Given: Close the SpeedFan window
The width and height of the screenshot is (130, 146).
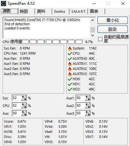Looking at the screenshot, I should (x=123, y=4).
